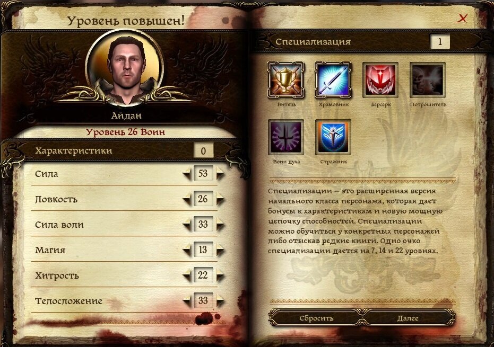Viewport: 494px width, 347px height.
Task: Select the Храмовник specialization icon
Action: (x=333, y=80)
